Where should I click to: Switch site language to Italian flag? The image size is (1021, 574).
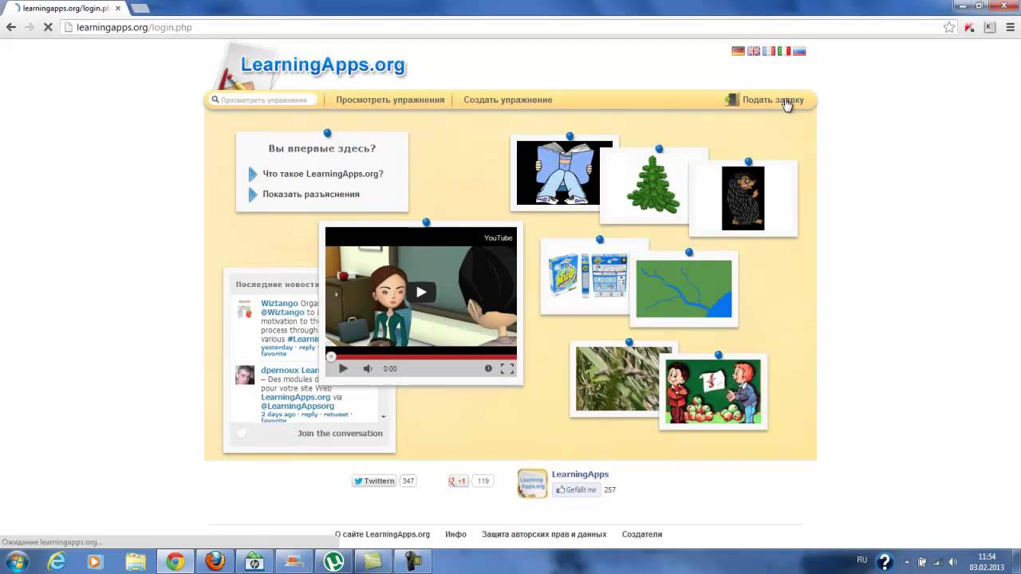pos(783,51)
